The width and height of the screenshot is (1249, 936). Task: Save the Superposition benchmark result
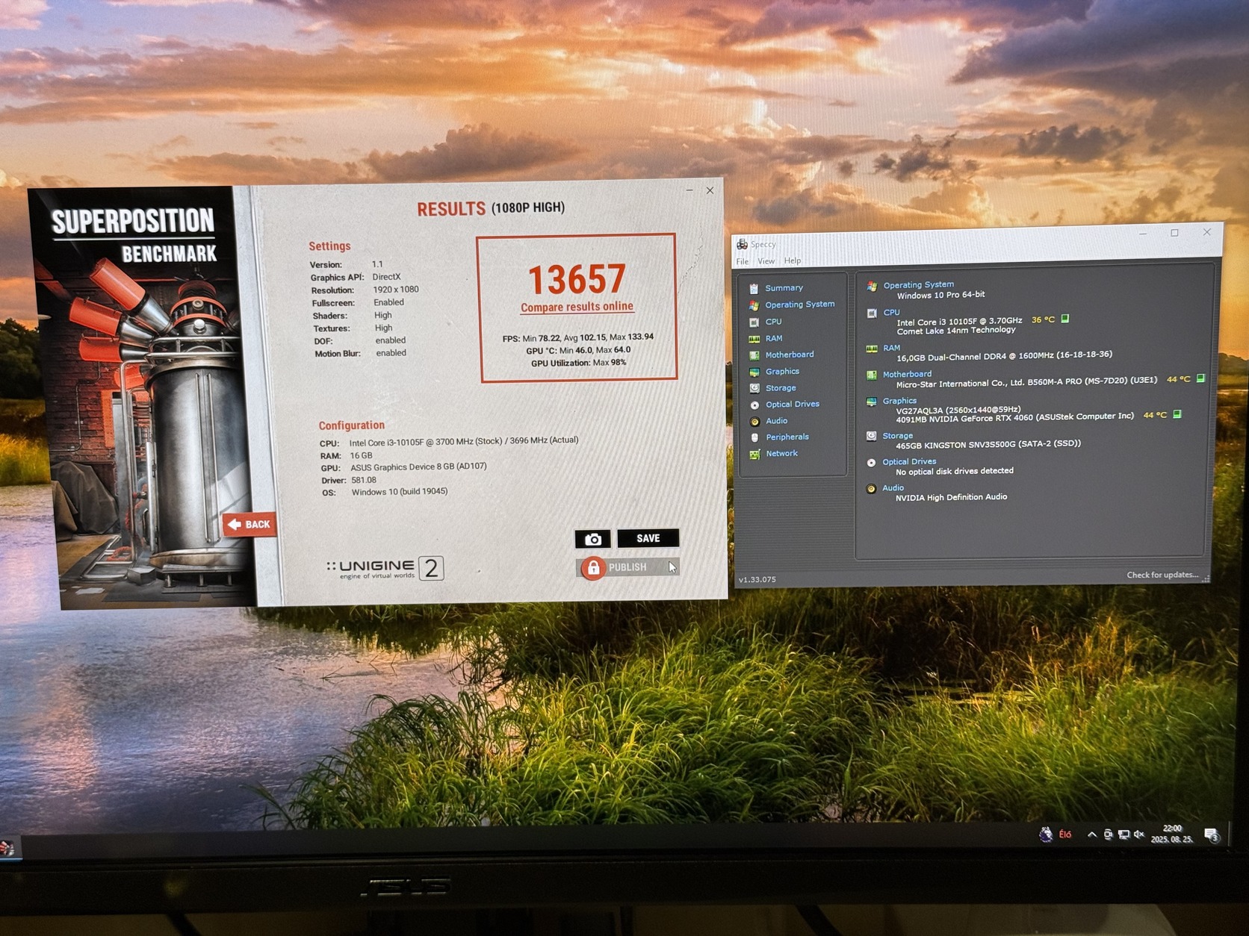pyautogui.click(x=648, y=538)
